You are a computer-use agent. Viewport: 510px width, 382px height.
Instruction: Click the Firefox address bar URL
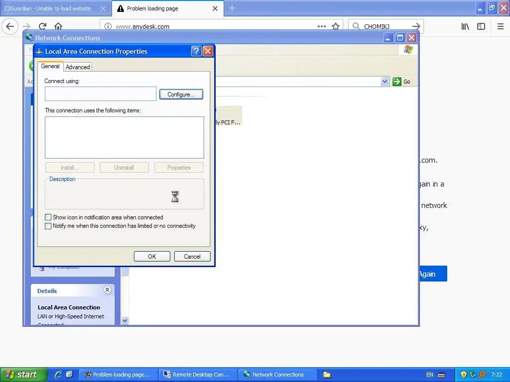coord(142,27)
